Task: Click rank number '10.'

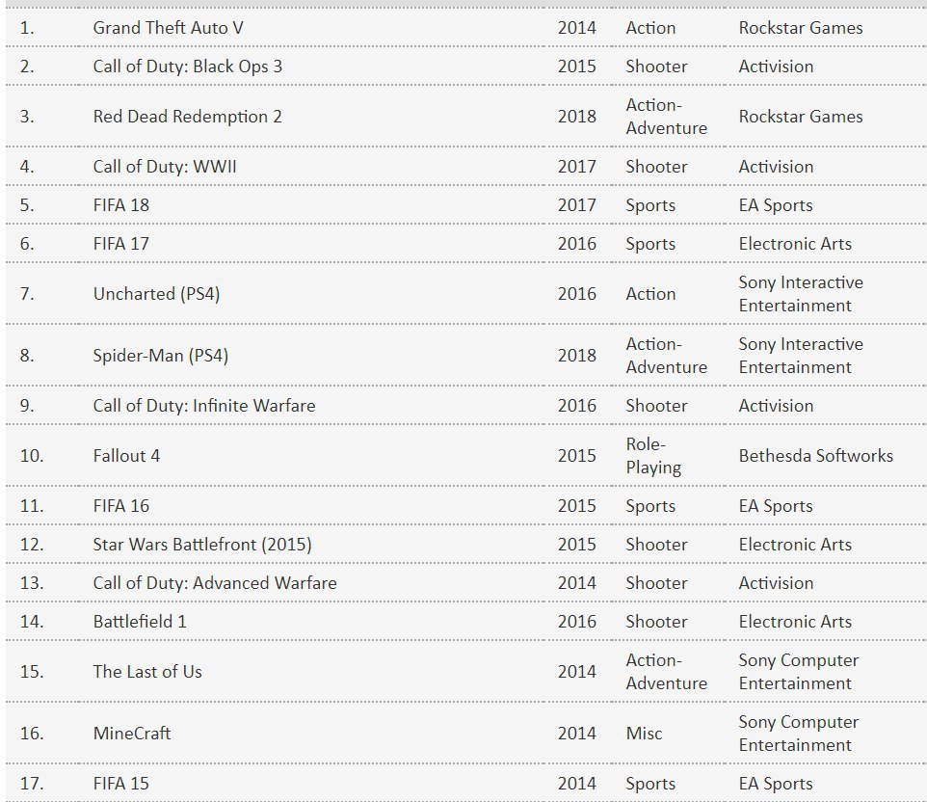Action: (x=32, y=456)
